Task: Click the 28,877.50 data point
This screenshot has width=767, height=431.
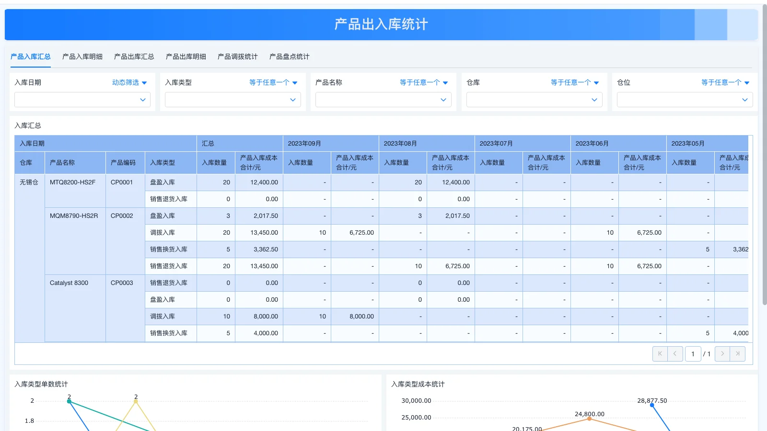Action: pos(652,405)
